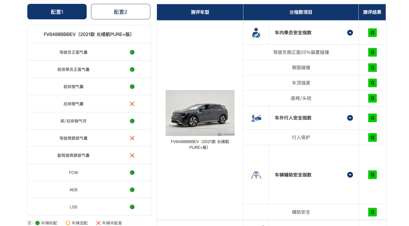Click the orange 车辆选配 legend circle
This screenshot has height=226, width=409.
pos(68,223)
